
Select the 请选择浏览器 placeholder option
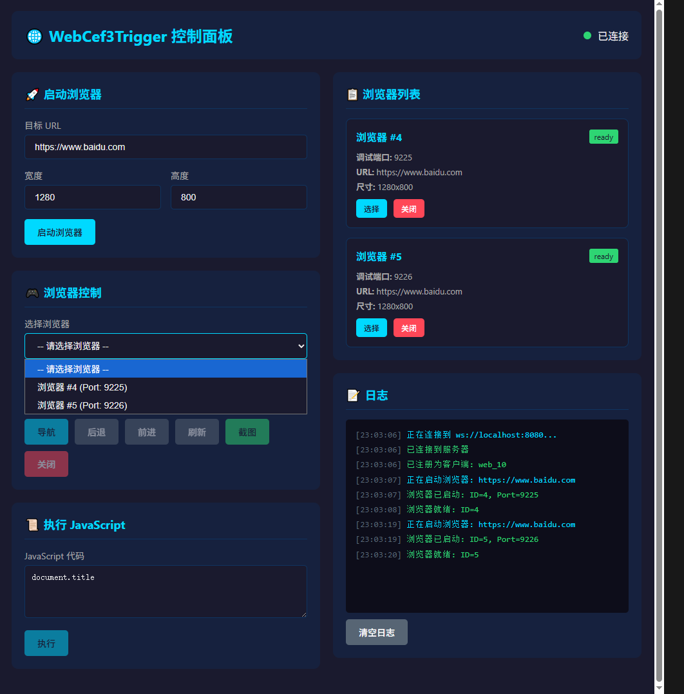(x=73, y=369)
